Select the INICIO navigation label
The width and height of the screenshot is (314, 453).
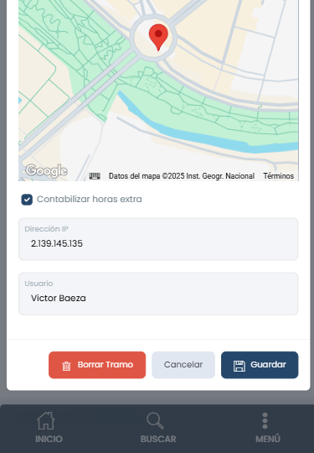pyautogui.click(x=49, y=439)
